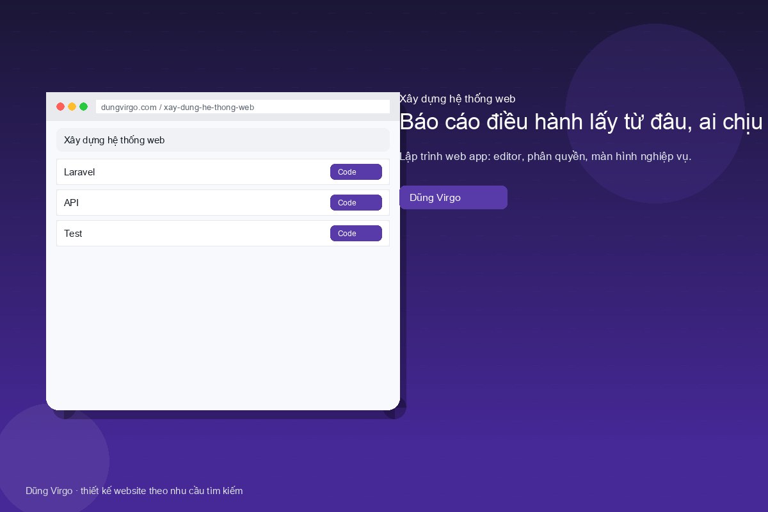Select the API row label
768x512 pixels.
pyautogui.click(x=72, y=203)
